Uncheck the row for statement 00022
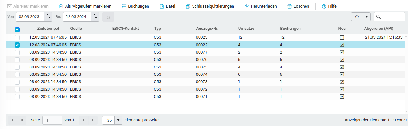Viewport: 414px width, 129px height. click(17, 45)
